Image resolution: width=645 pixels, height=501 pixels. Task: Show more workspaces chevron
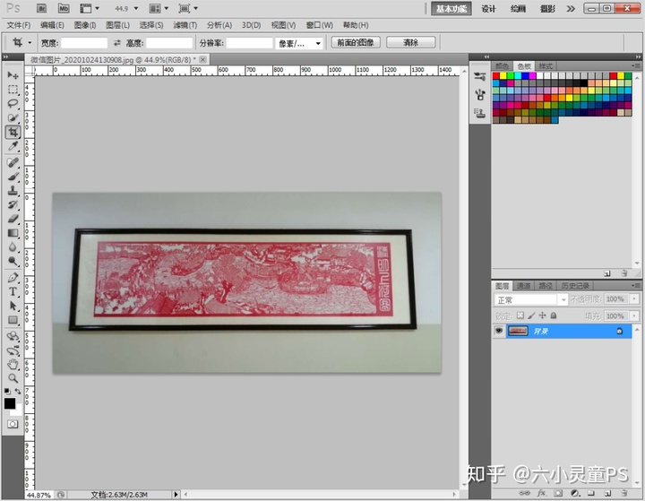click(x=571, y=9)
